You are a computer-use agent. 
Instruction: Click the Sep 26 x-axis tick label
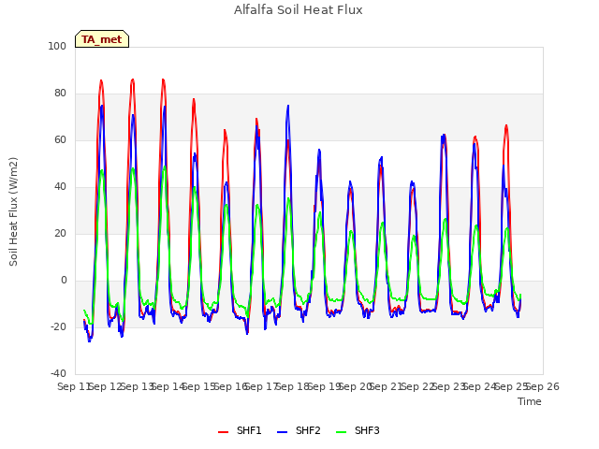(543, 386)
